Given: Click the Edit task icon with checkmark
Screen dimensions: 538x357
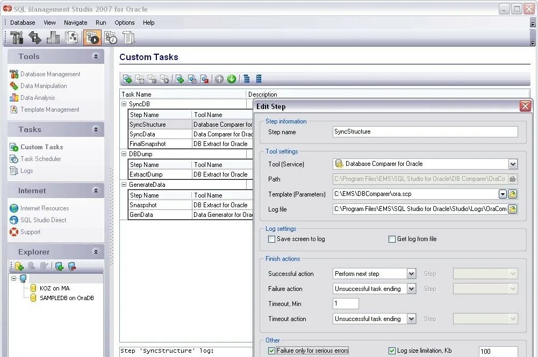Looking at the screenshot, I should pyautogui.click(x=140, y=79).
